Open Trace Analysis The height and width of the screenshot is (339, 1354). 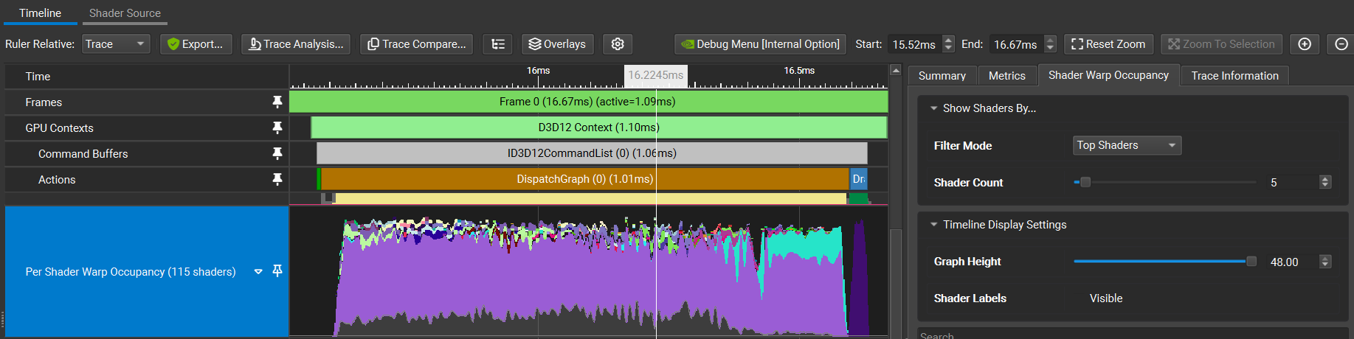[x=297, y=44]
